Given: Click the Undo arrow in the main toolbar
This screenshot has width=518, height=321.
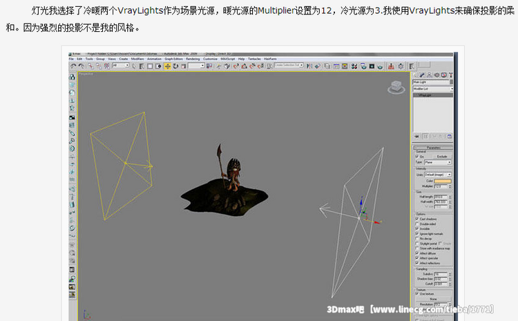Looking at the screenshot, I should (73, 66).
